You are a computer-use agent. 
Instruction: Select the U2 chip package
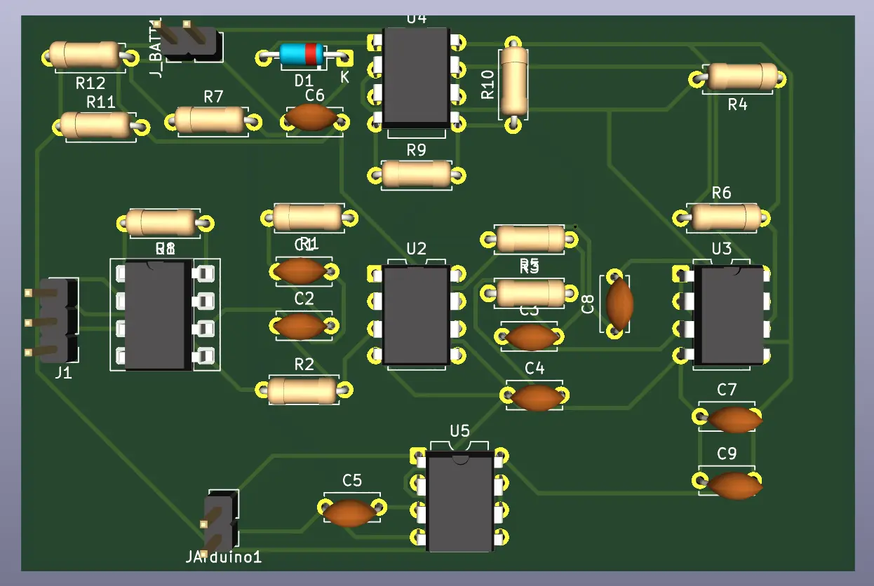(417, 315)
